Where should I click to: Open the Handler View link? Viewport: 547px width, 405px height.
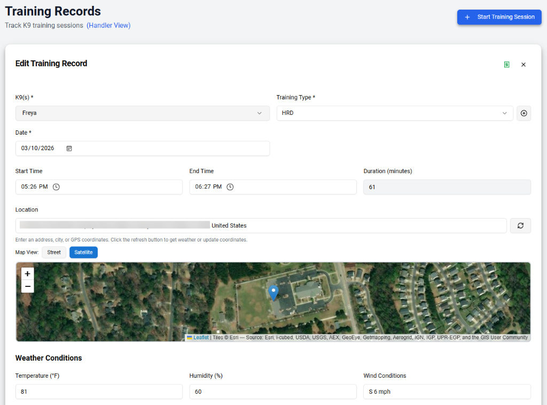pos(108,26)
